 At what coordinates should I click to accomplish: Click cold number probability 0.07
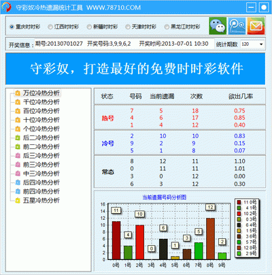[239, 150]
